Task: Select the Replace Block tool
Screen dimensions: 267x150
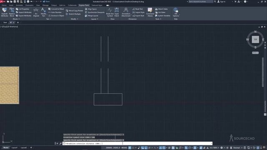Action: [x=12, y=12]
